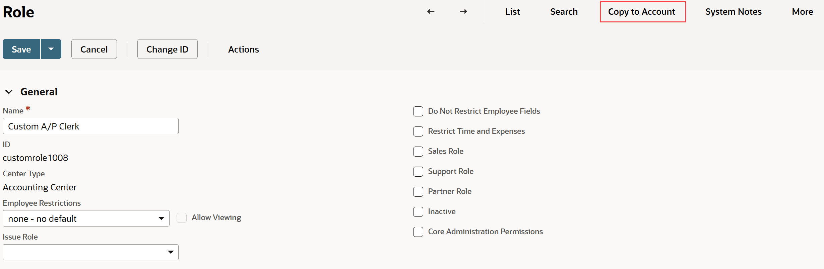Save the Custom A/P Clerk role
This screenshot has width=824, height=269.
tap(21, 49)
